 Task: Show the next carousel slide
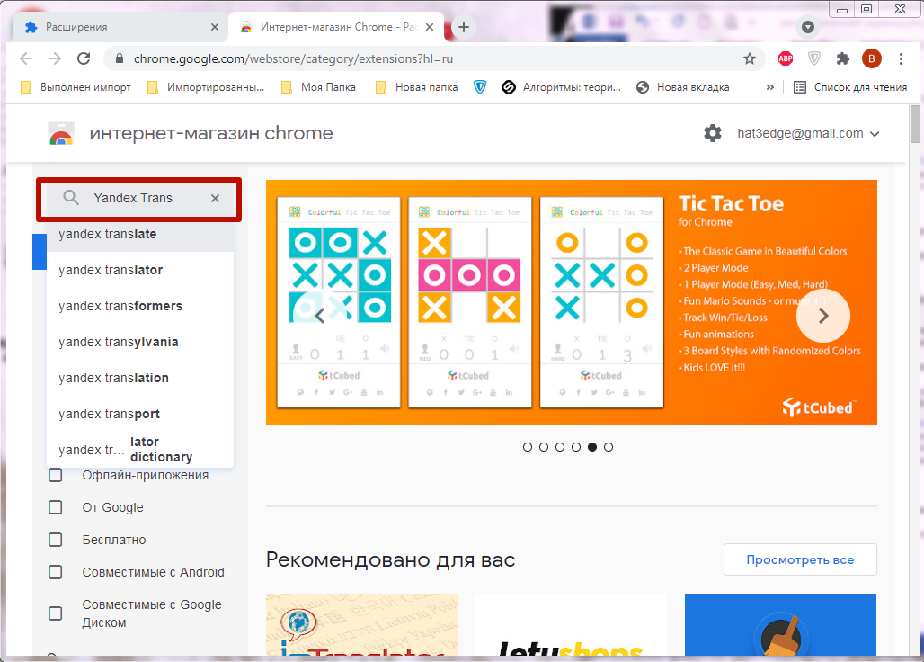823,316
